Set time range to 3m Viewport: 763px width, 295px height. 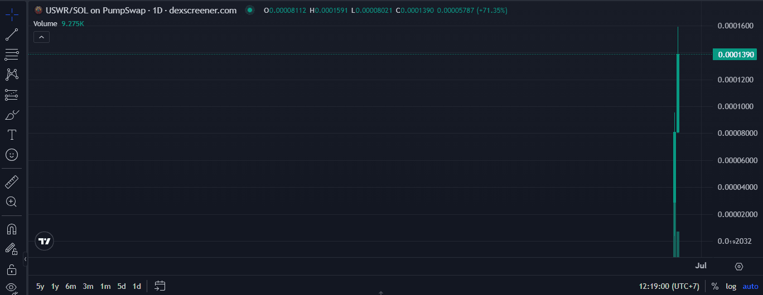(88, 286)
